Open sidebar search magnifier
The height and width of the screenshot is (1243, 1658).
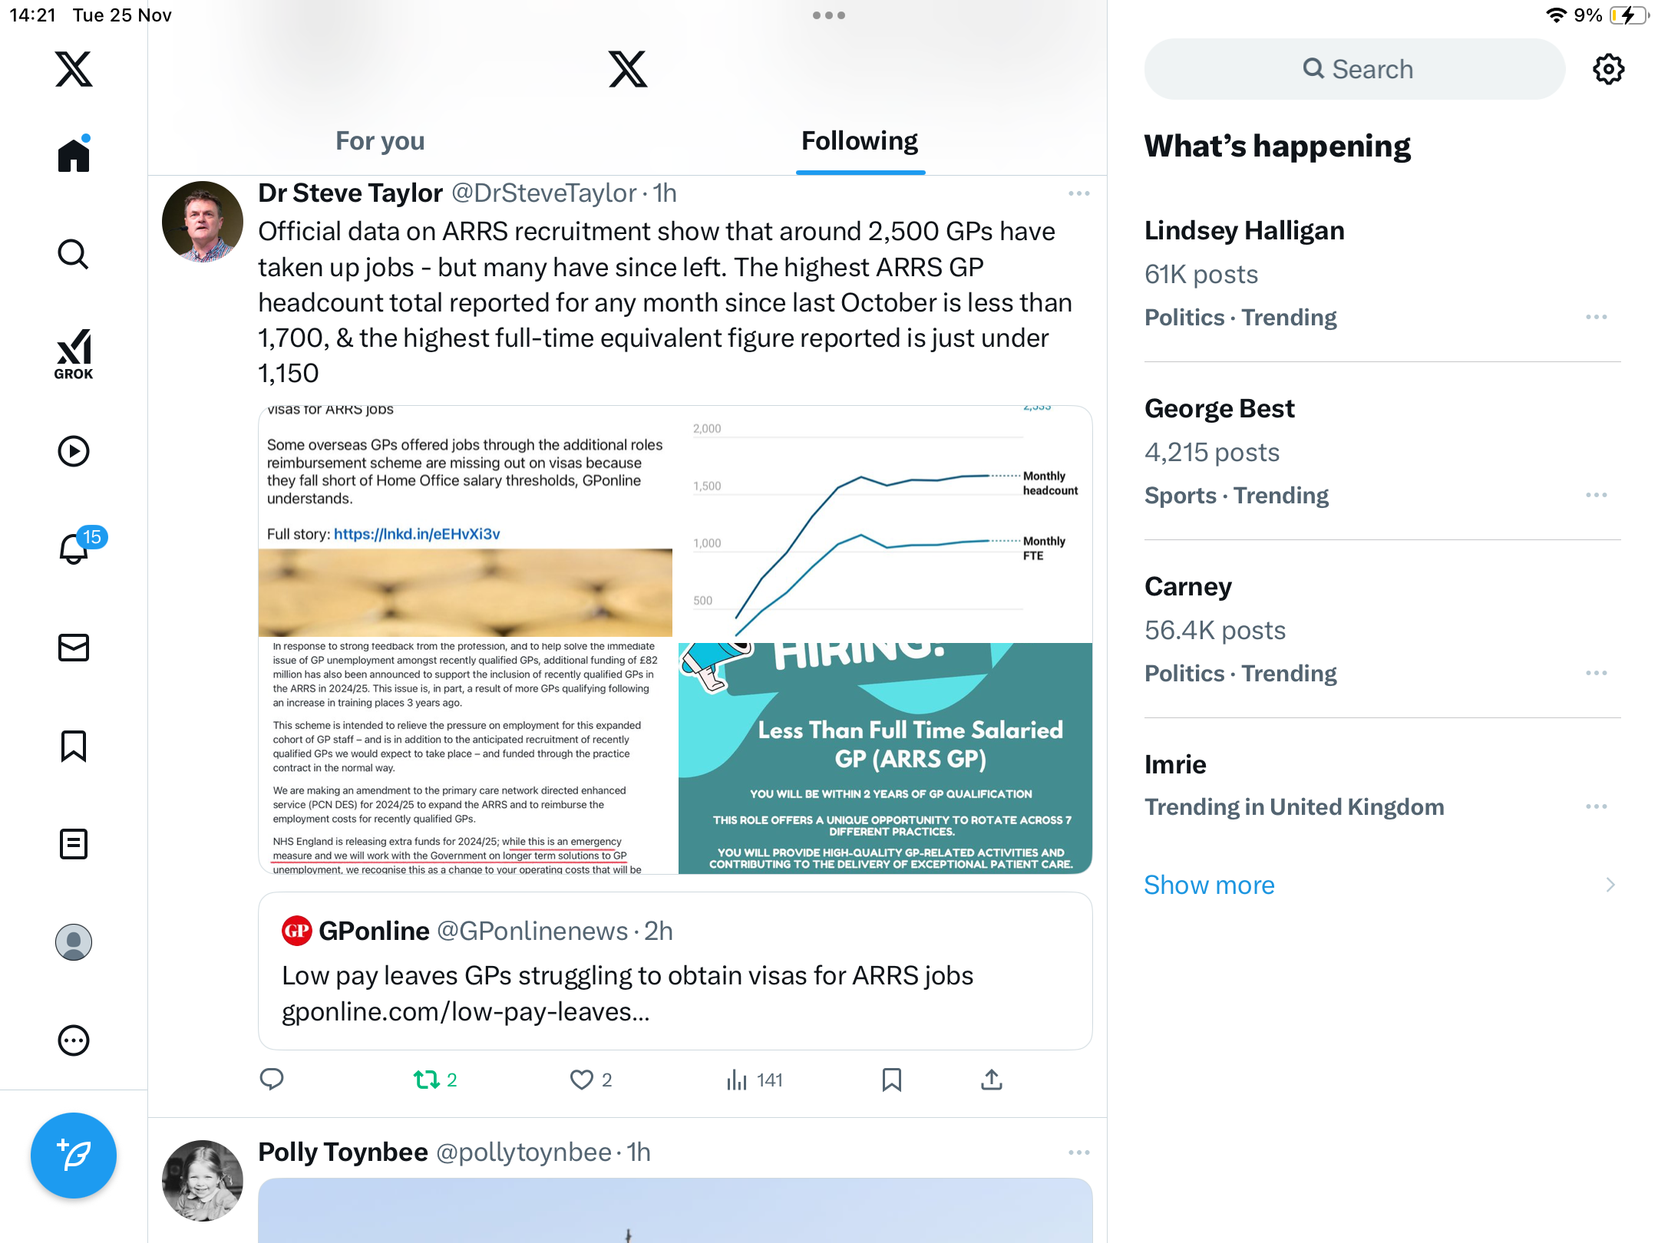pyautogui.click(x=74, y=254)
